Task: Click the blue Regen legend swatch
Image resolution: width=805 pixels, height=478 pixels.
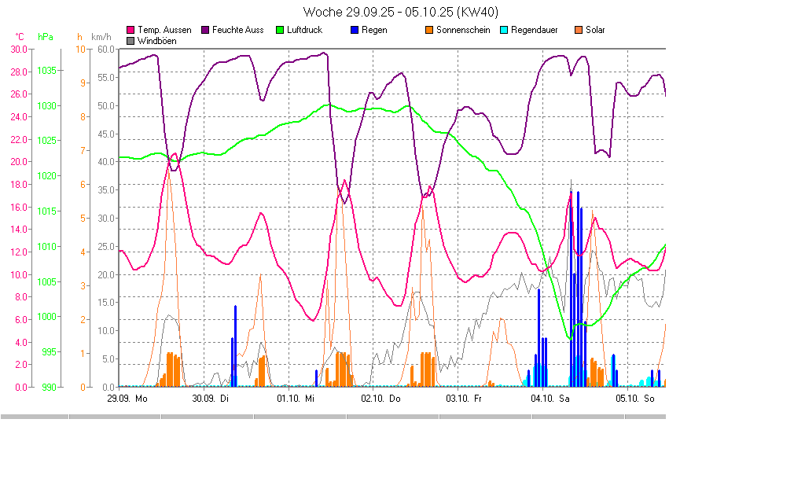Action: pyautogui.click(x=355, y=30)
